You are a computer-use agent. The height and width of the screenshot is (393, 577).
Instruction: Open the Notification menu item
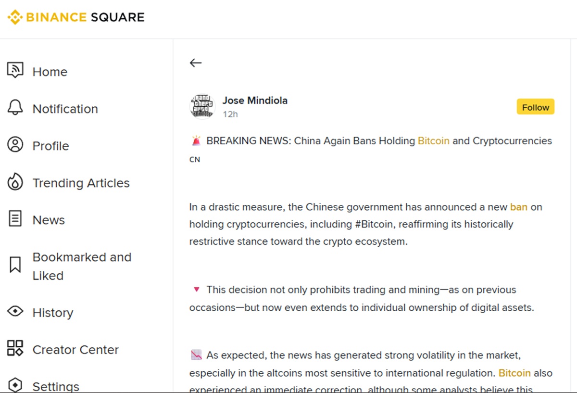click(65, 109)
